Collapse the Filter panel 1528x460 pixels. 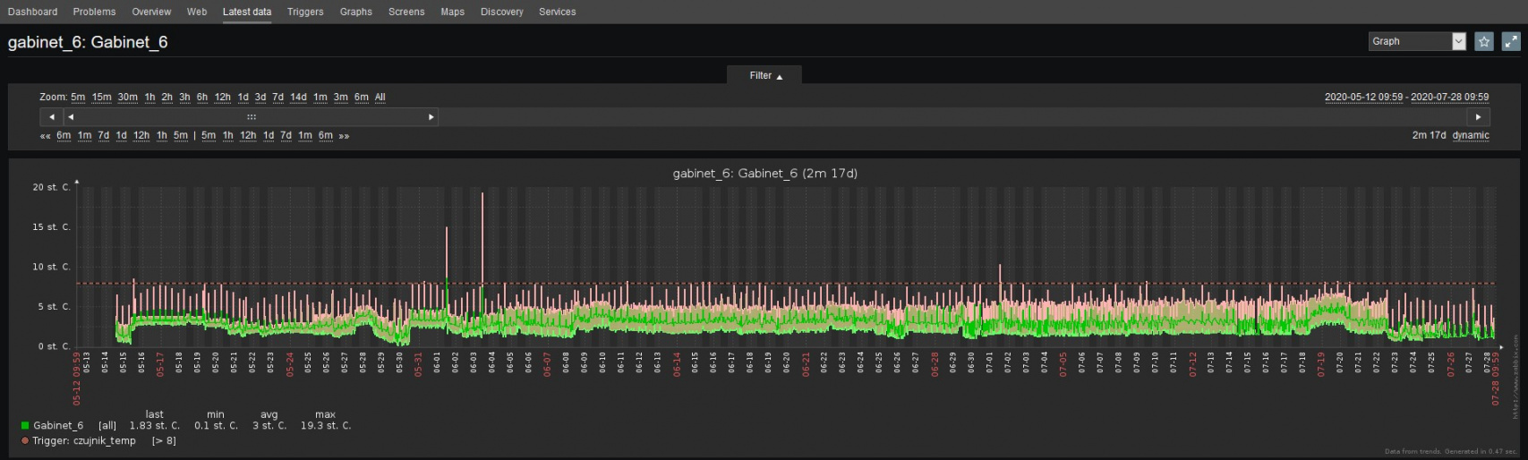(x=765, y=76)
